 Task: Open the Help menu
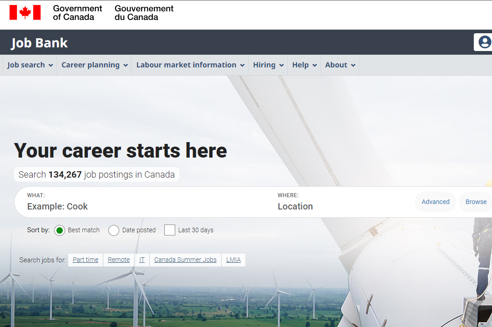[x=304, y=65]
